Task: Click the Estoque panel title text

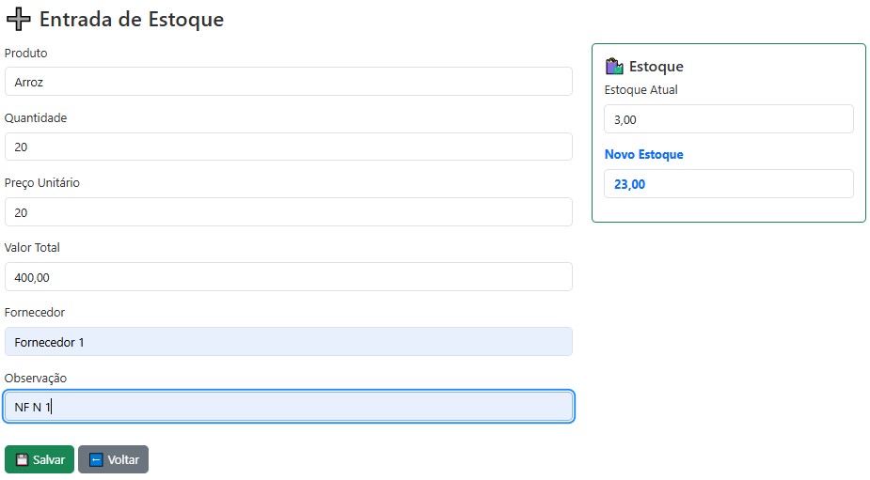Action: coord(656,67)
